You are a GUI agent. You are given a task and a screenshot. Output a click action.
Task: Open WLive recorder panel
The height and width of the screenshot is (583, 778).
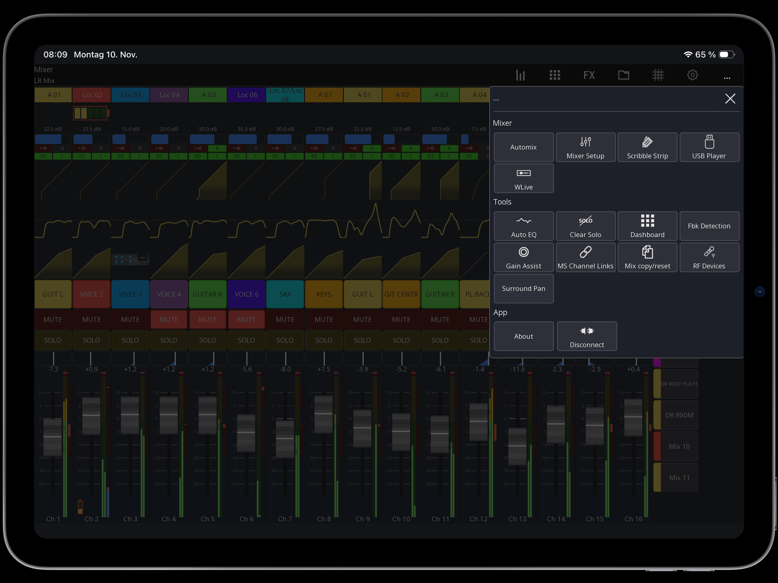tap(523, 179)
